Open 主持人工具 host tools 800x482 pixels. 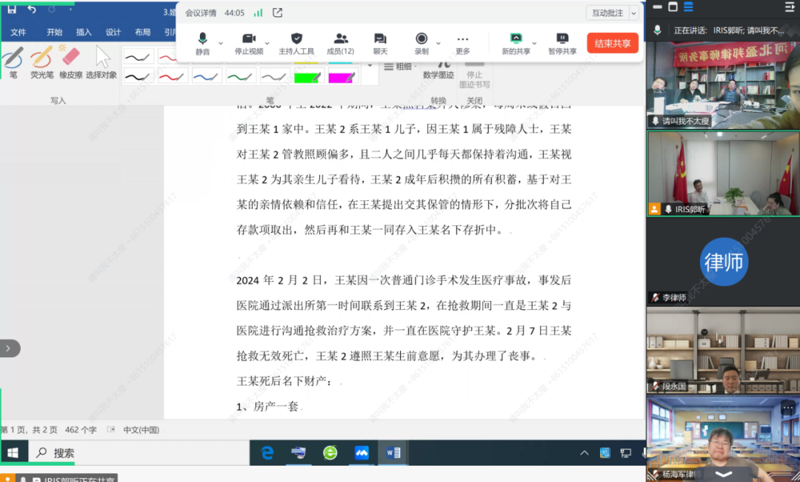tap(297, 42)
